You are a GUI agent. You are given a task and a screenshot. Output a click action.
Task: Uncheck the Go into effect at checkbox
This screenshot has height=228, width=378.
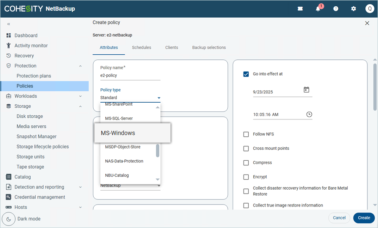[x=246, y=74]
